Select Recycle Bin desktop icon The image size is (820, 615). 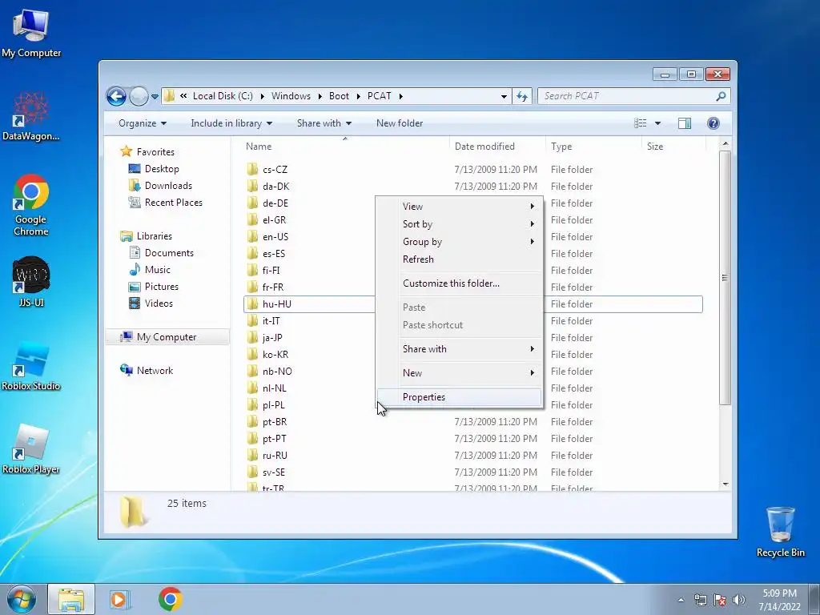pyautogui.click(x=780, y=532)
